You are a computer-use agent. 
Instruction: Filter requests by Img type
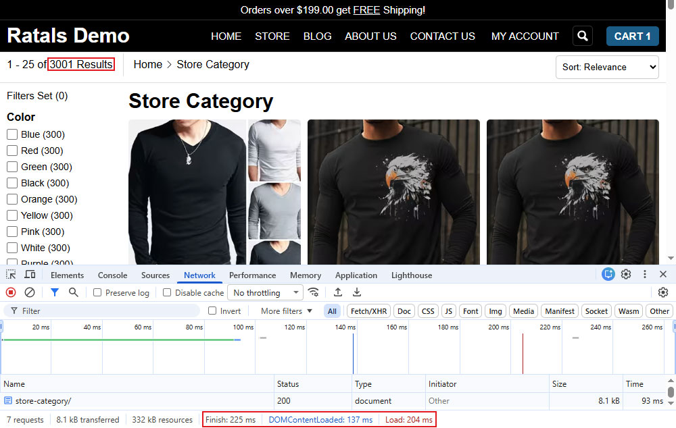[x=496, y=311]
